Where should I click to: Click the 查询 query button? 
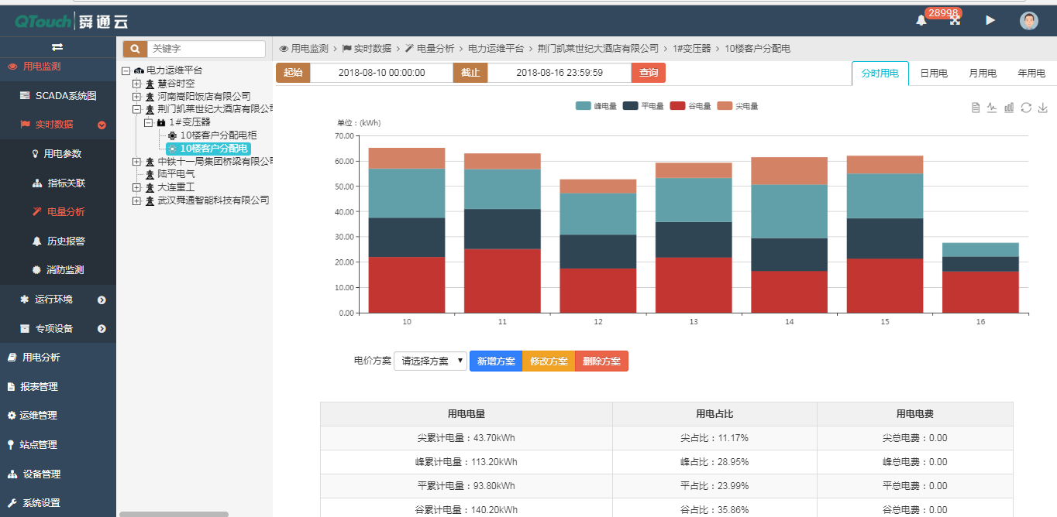[649, 72]
